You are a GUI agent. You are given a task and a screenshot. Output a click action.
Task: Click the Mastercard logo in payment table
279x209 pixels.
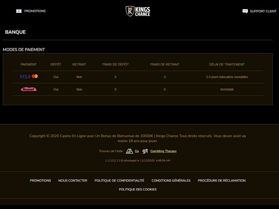pos(35,76)
